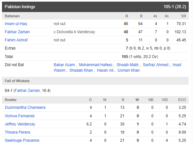Open Shoaib Malik player link

[x=128, y=65]
